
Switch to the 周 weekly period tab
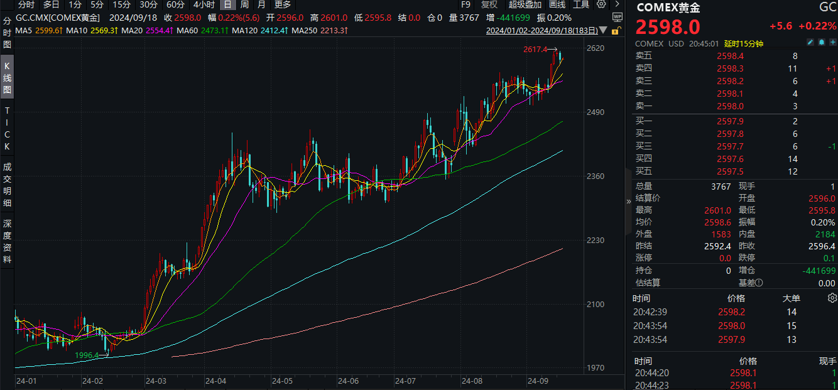click(x=244, y=4)
